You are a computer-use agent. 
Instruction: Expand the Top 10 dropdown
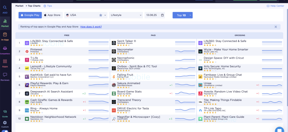pyautogui.click(x=182, y=15)
